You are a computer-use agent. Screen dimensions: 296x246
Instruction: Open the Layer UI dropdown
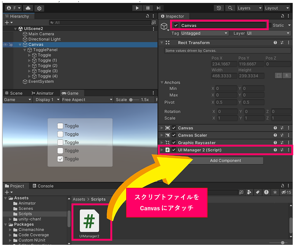(269, 33)
